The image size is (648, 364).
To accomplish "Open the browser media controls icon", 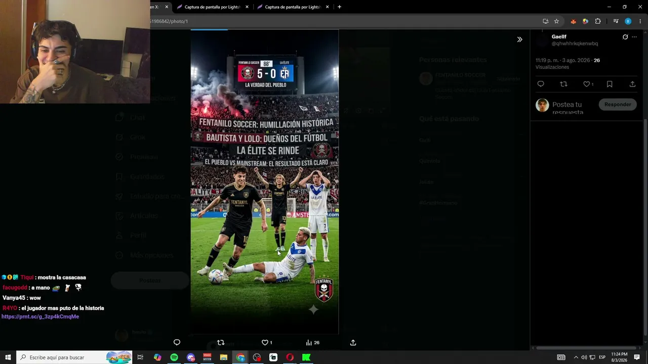I will (616, 21).
